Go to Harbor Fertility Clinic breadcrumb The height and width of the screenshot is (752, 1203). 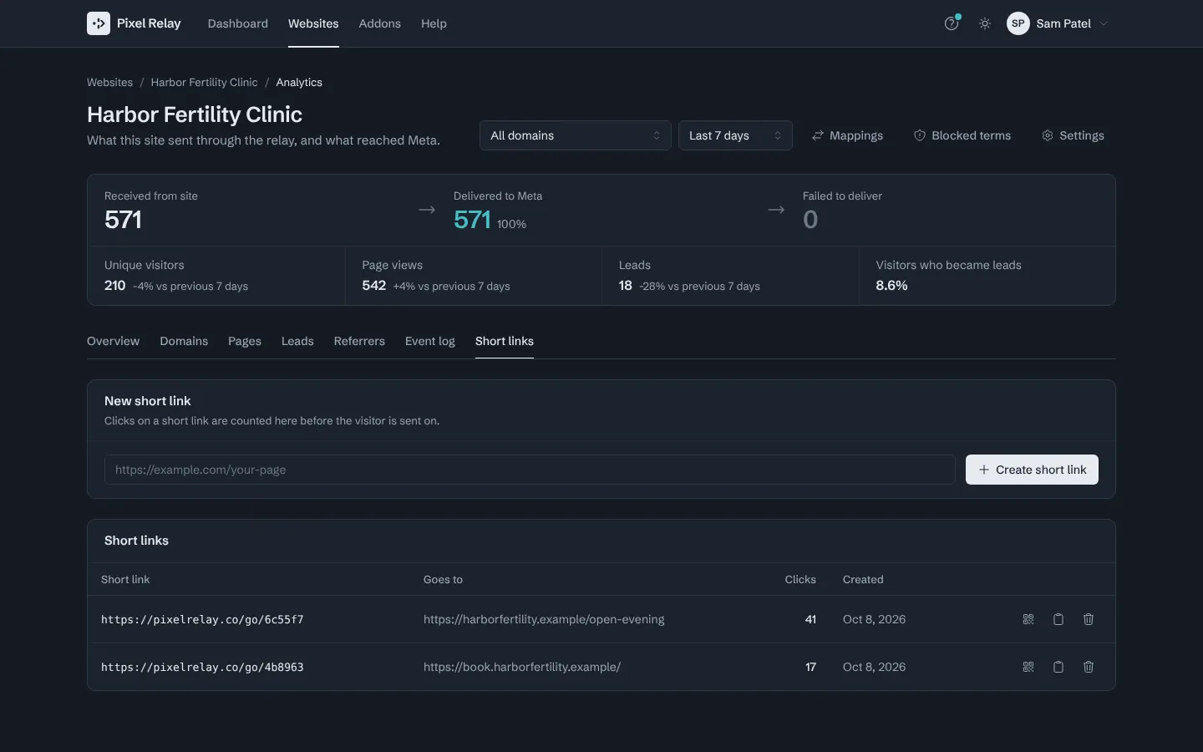click(x=205, y=82)
